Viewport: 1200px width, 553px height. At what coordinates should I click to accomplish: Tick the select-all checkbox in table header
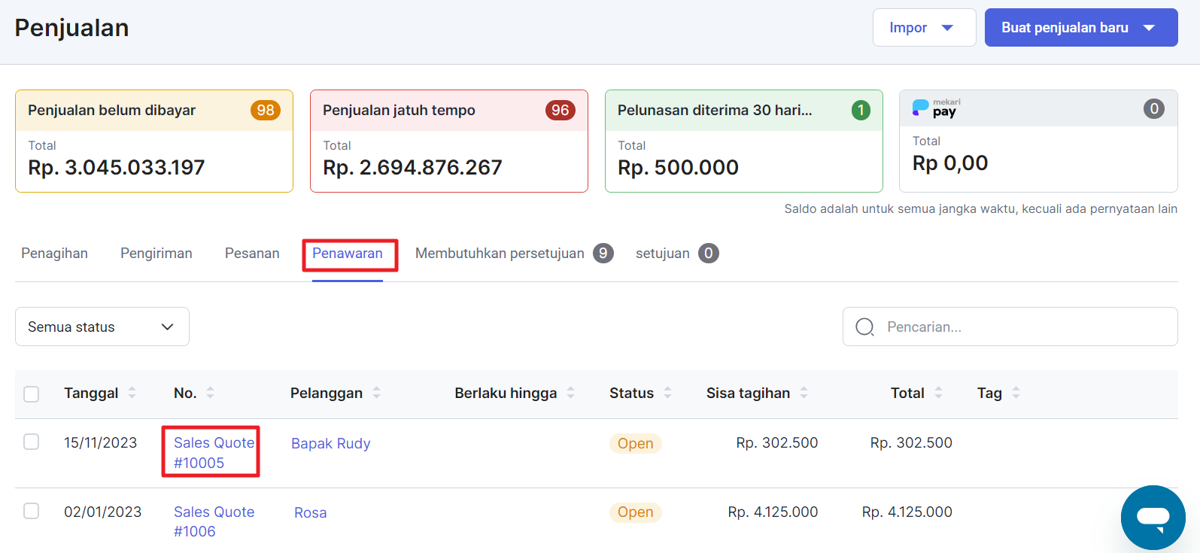coord(32,393)
